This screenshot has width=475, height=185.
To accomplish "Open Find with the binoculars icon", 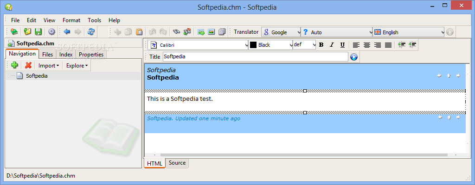I will (x=177, y=32).
